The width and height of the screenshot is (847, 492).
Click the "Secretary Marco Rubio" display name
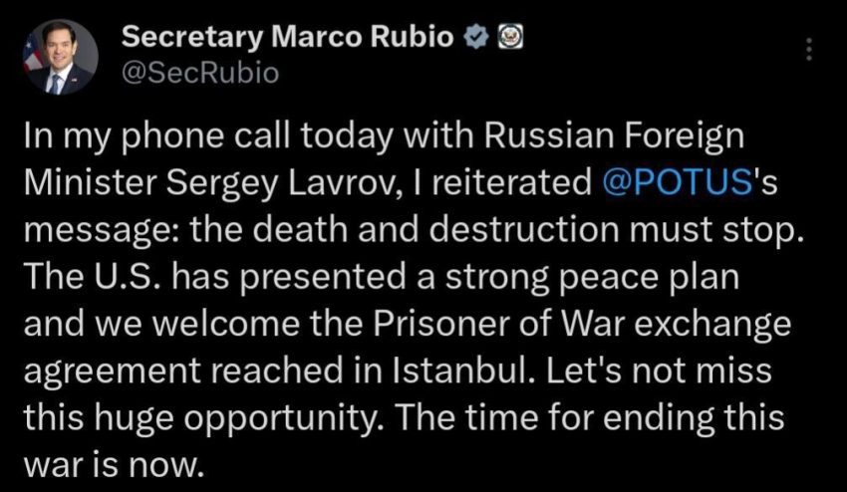pyautogui.click(x=289, y=38)
